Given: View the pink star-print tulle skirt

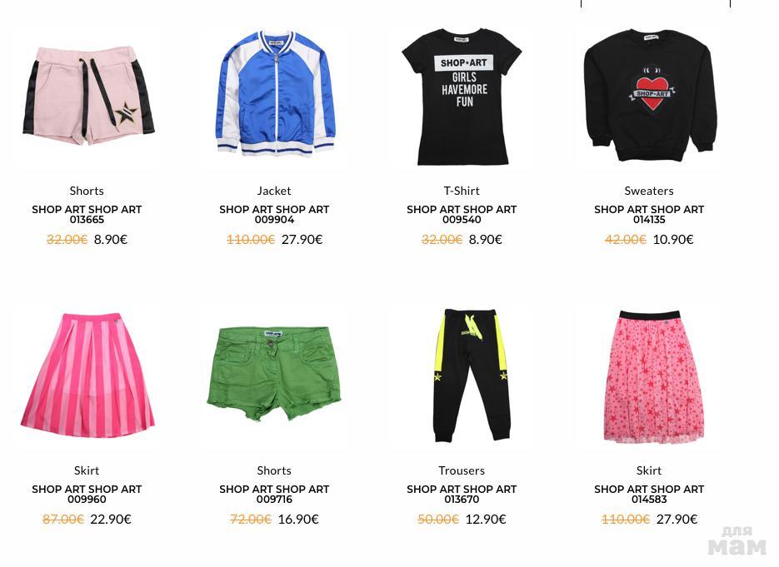Looking at the screenshot, I should click(x=649, y=376).
